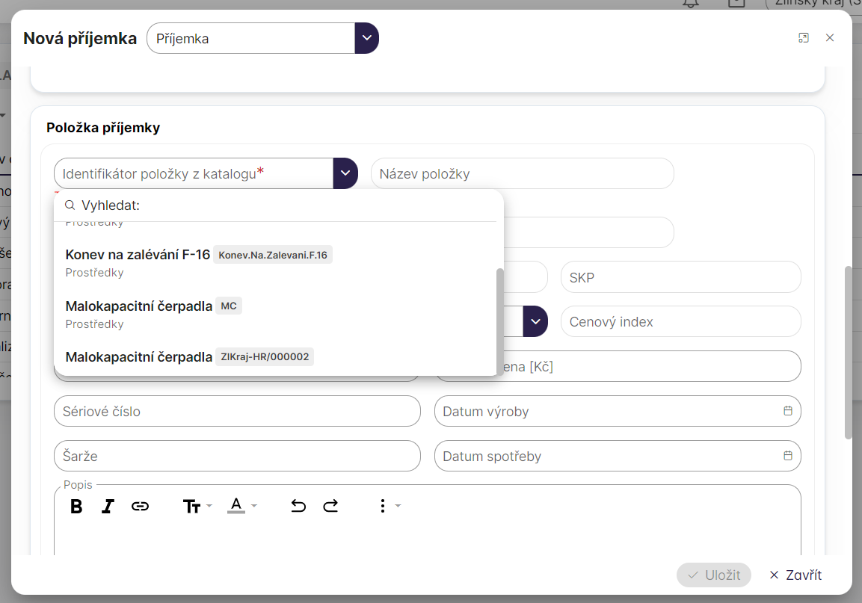Toggle bold formatting in Popis editor
862x603 pixels.
click(76, 507)
